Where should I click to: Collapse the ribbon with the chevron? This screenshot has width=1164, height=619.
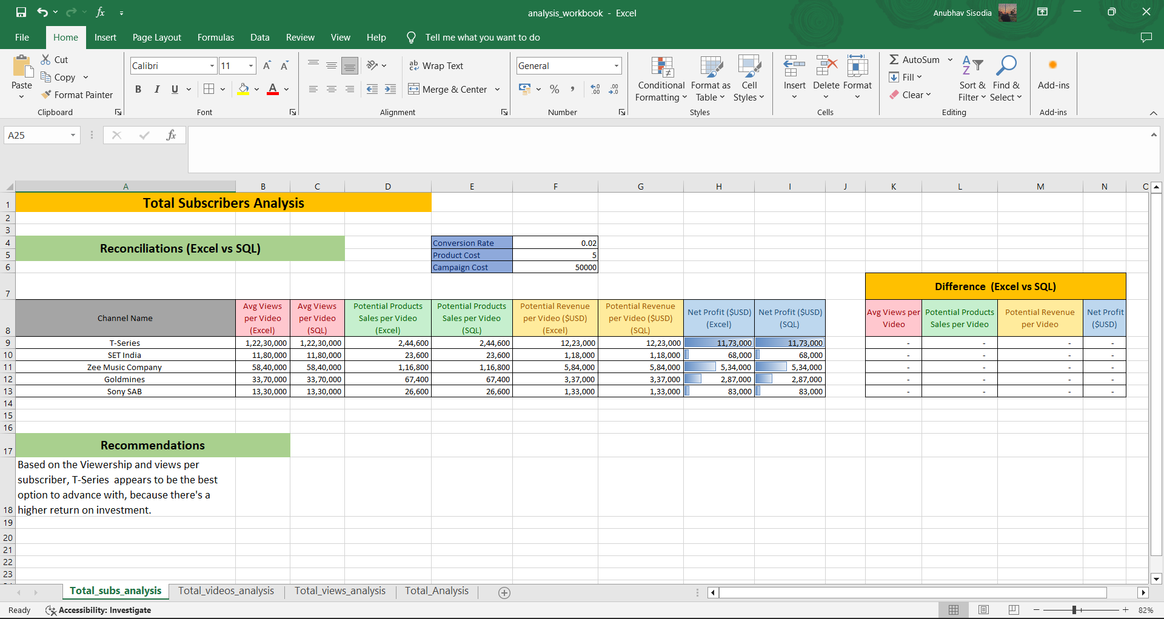(x=1153, y=113)
